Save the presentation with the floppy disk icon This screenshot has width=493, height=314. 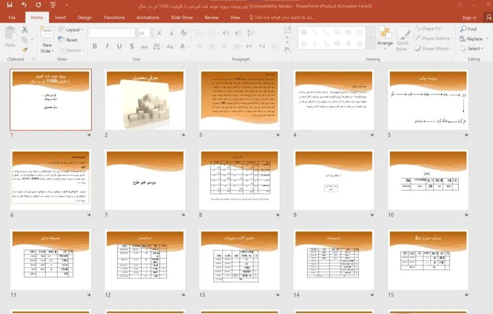tap(9, 5)
